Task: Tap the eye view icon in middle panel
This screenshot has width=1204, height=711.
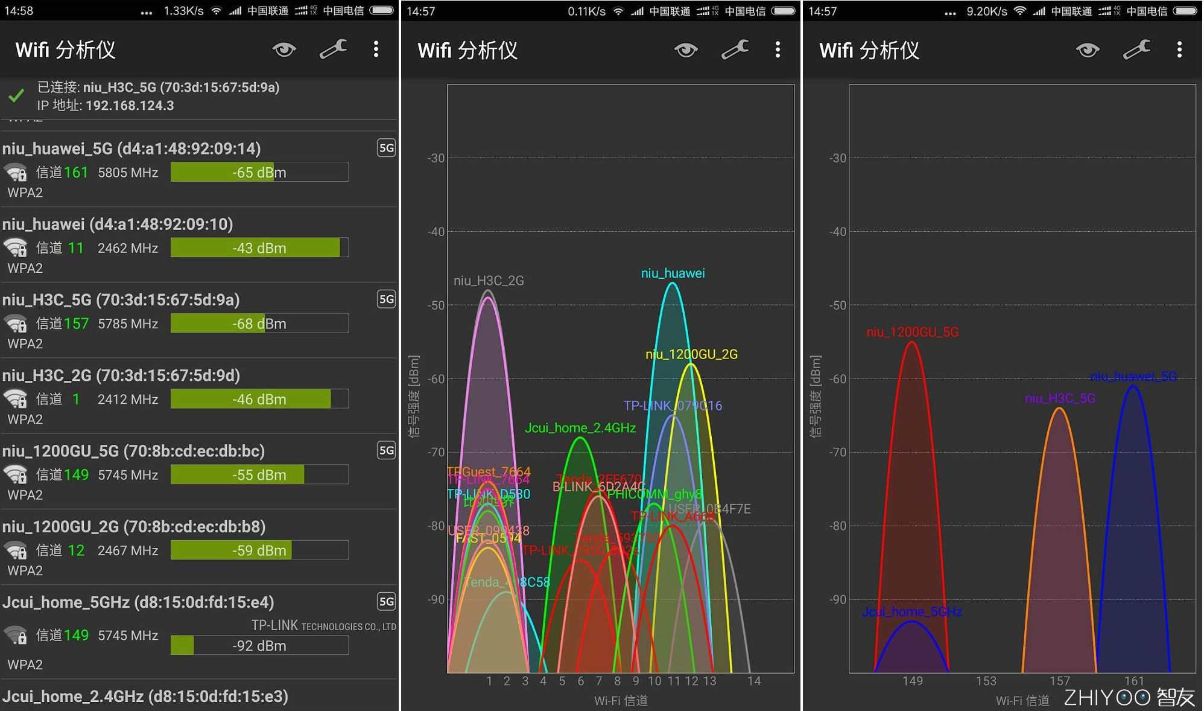Action: [x=686, y=49]
